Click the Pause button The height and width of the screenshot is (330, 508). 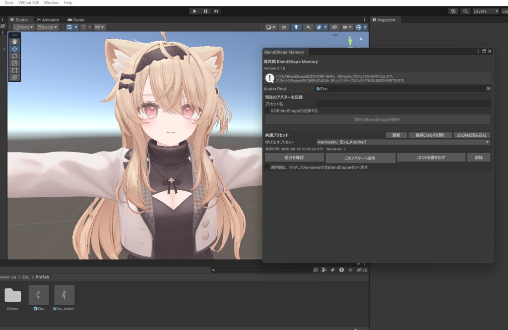click(205, 11)
